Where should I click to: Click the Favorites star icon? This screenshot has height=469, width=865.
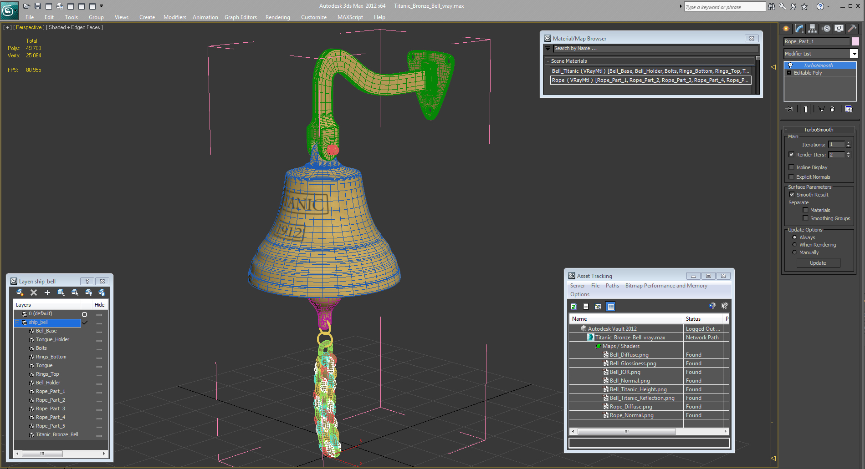804,6
